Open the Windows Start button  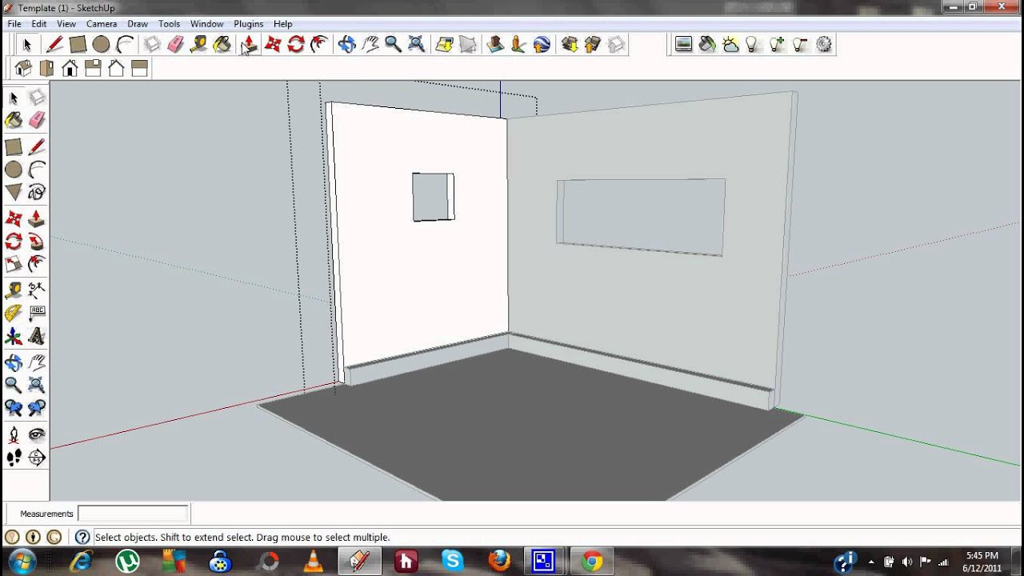pyautogui.click(x=22, y=561)
